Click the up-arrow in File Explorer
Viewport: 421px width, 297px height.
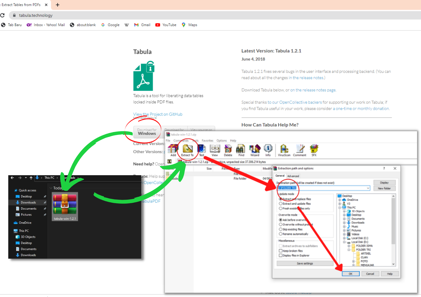point(31,178)
